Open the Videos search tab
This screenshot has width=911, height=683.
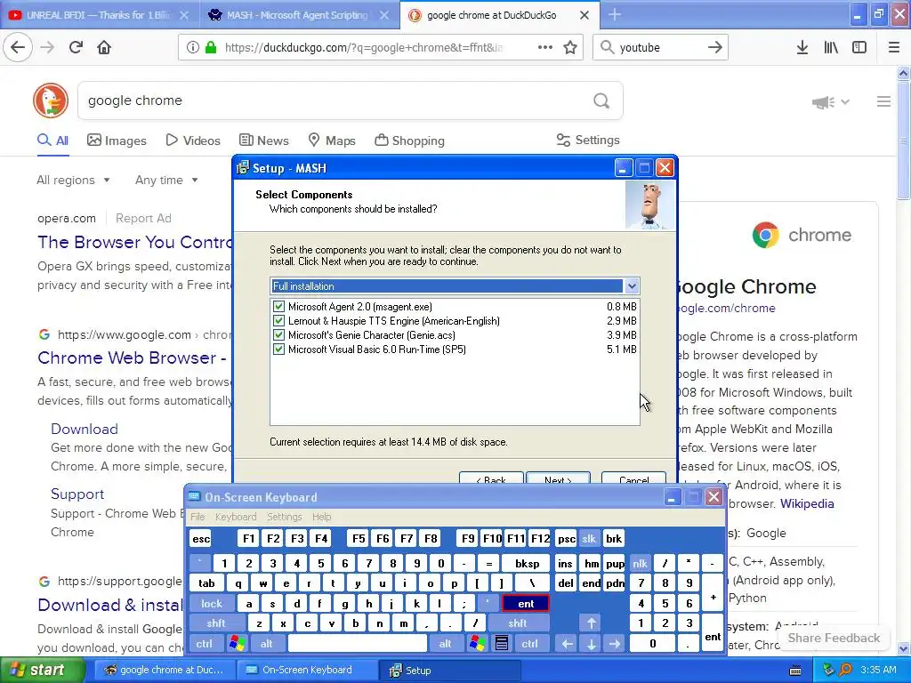click(193, 141)
